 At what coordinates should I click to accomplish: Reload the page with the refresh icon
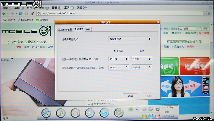[x=20, y=13]
